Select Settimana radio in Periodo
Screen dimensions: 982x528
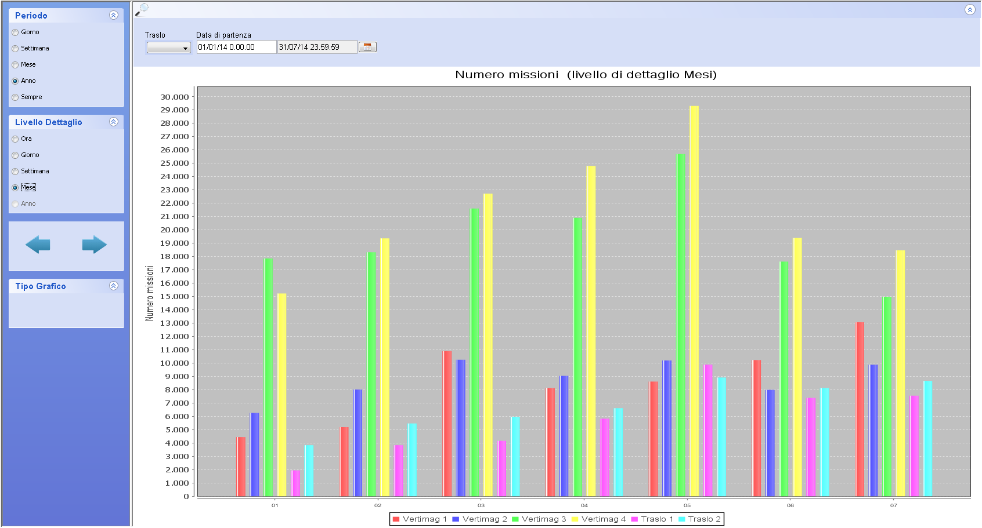(x=15, y=49)
